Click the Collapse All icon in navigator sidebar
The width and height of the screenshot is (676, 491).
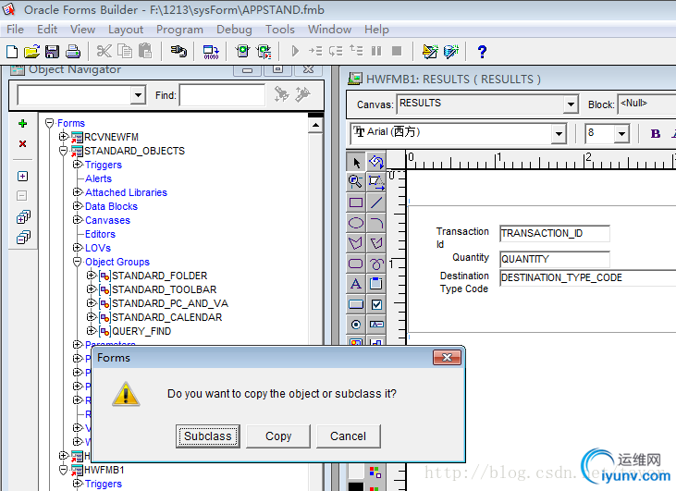coord(23,237)
